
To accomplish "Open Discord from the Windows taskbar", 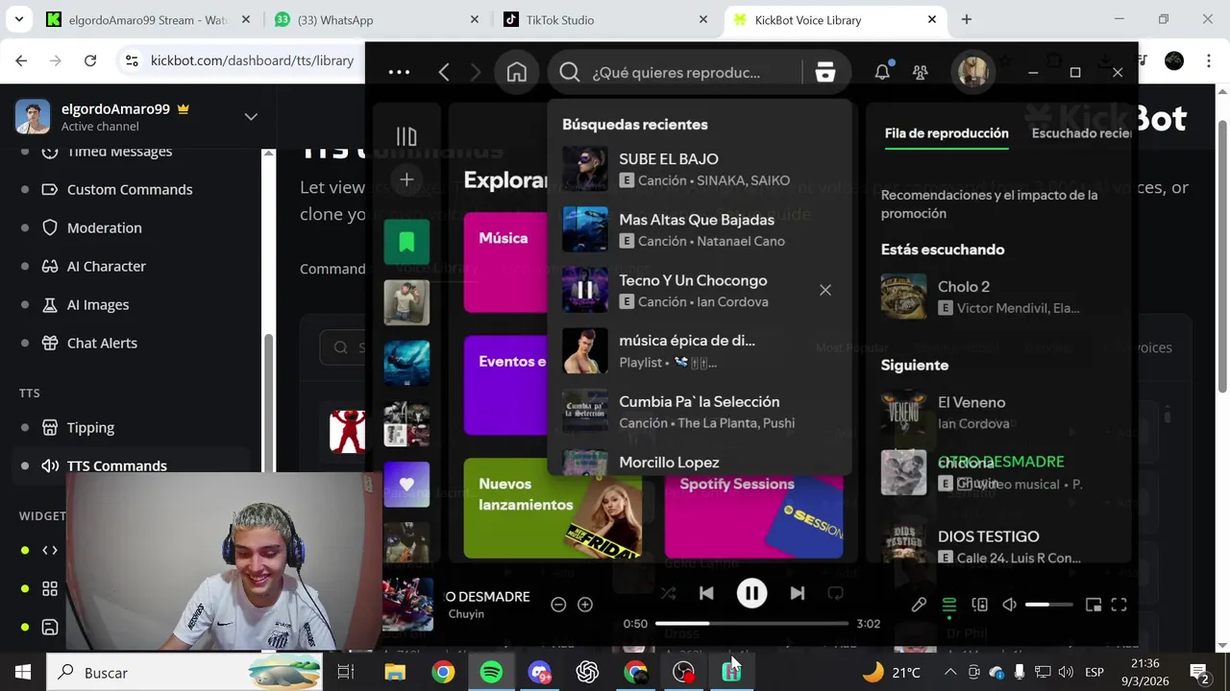I will (x=539, y=672).
